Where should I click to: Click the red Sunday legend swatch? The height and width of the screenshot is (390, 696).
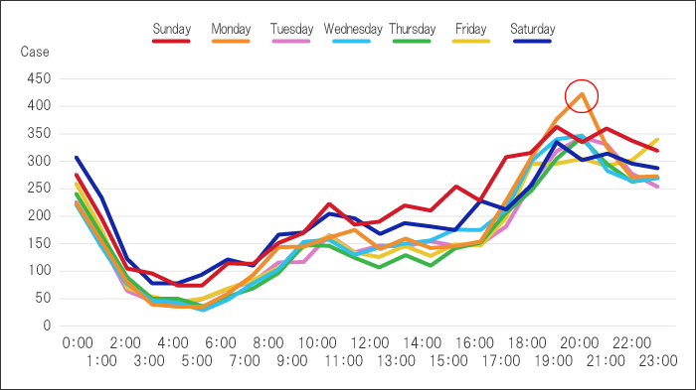[171, 42]
